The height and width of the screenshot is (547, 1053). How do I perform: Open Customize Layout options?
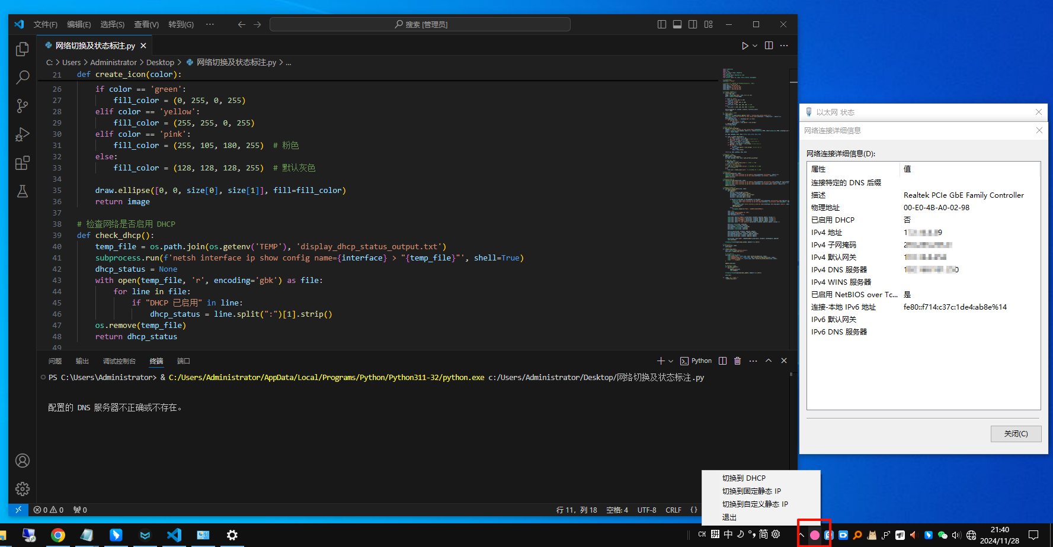[x=708, y=24]
